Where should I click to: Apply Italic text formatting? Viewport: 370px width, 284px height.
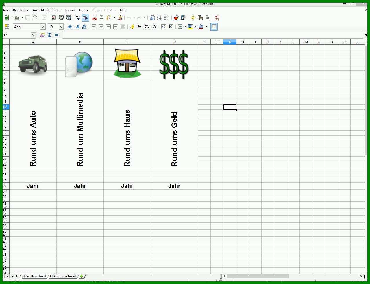point(77,27)
